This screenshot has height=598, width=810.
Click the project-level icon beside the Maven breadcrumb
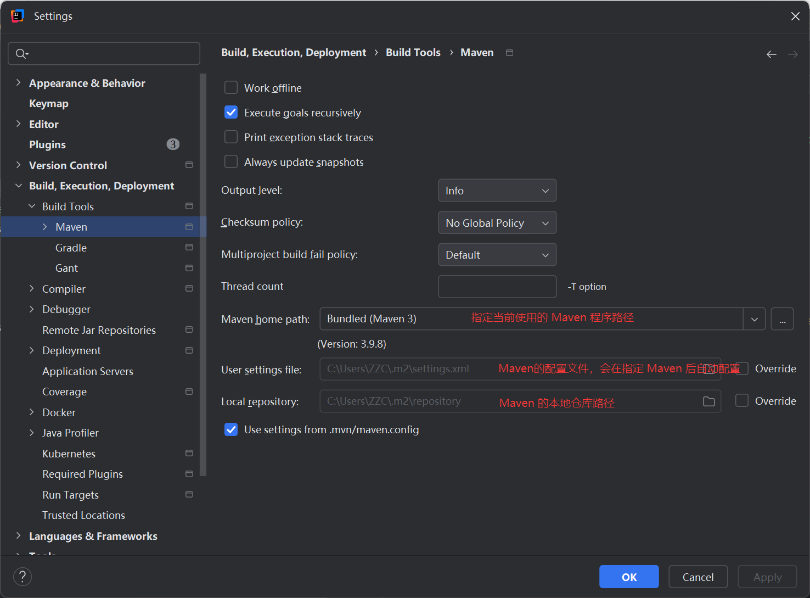[x=509, y=53]
